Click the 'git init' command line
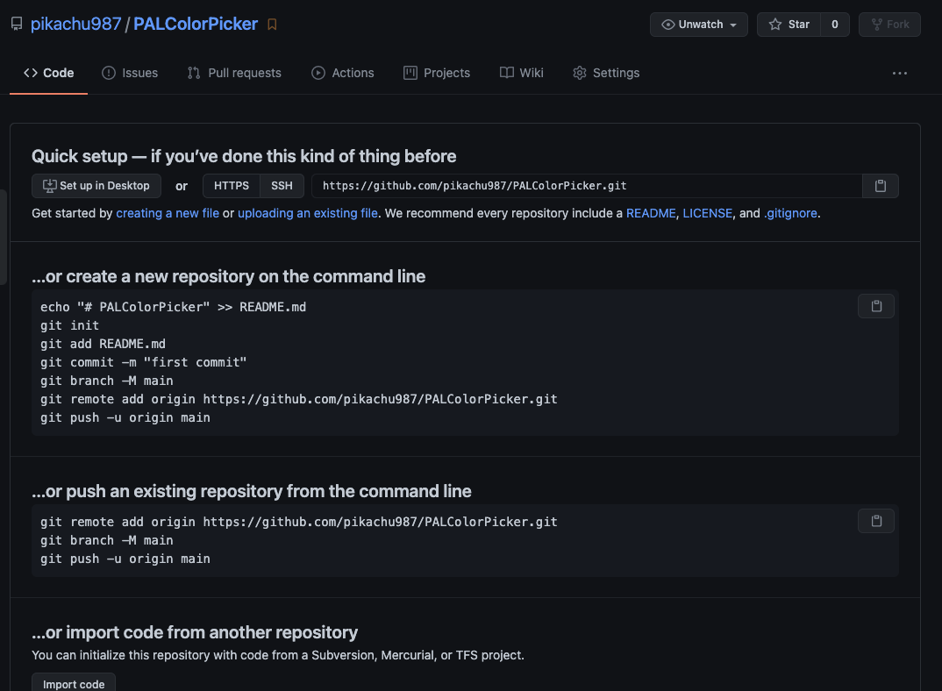The height and width of the screenshot is (691, 942). (69, 325)
